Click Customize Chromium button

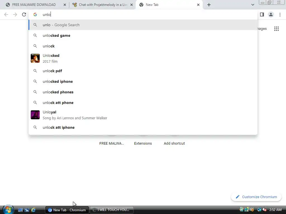coord(256,197)
